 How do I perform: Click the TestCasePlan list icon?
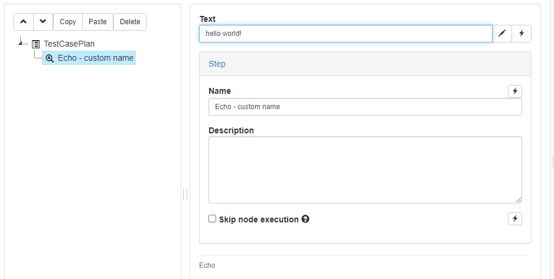(35, 44)
